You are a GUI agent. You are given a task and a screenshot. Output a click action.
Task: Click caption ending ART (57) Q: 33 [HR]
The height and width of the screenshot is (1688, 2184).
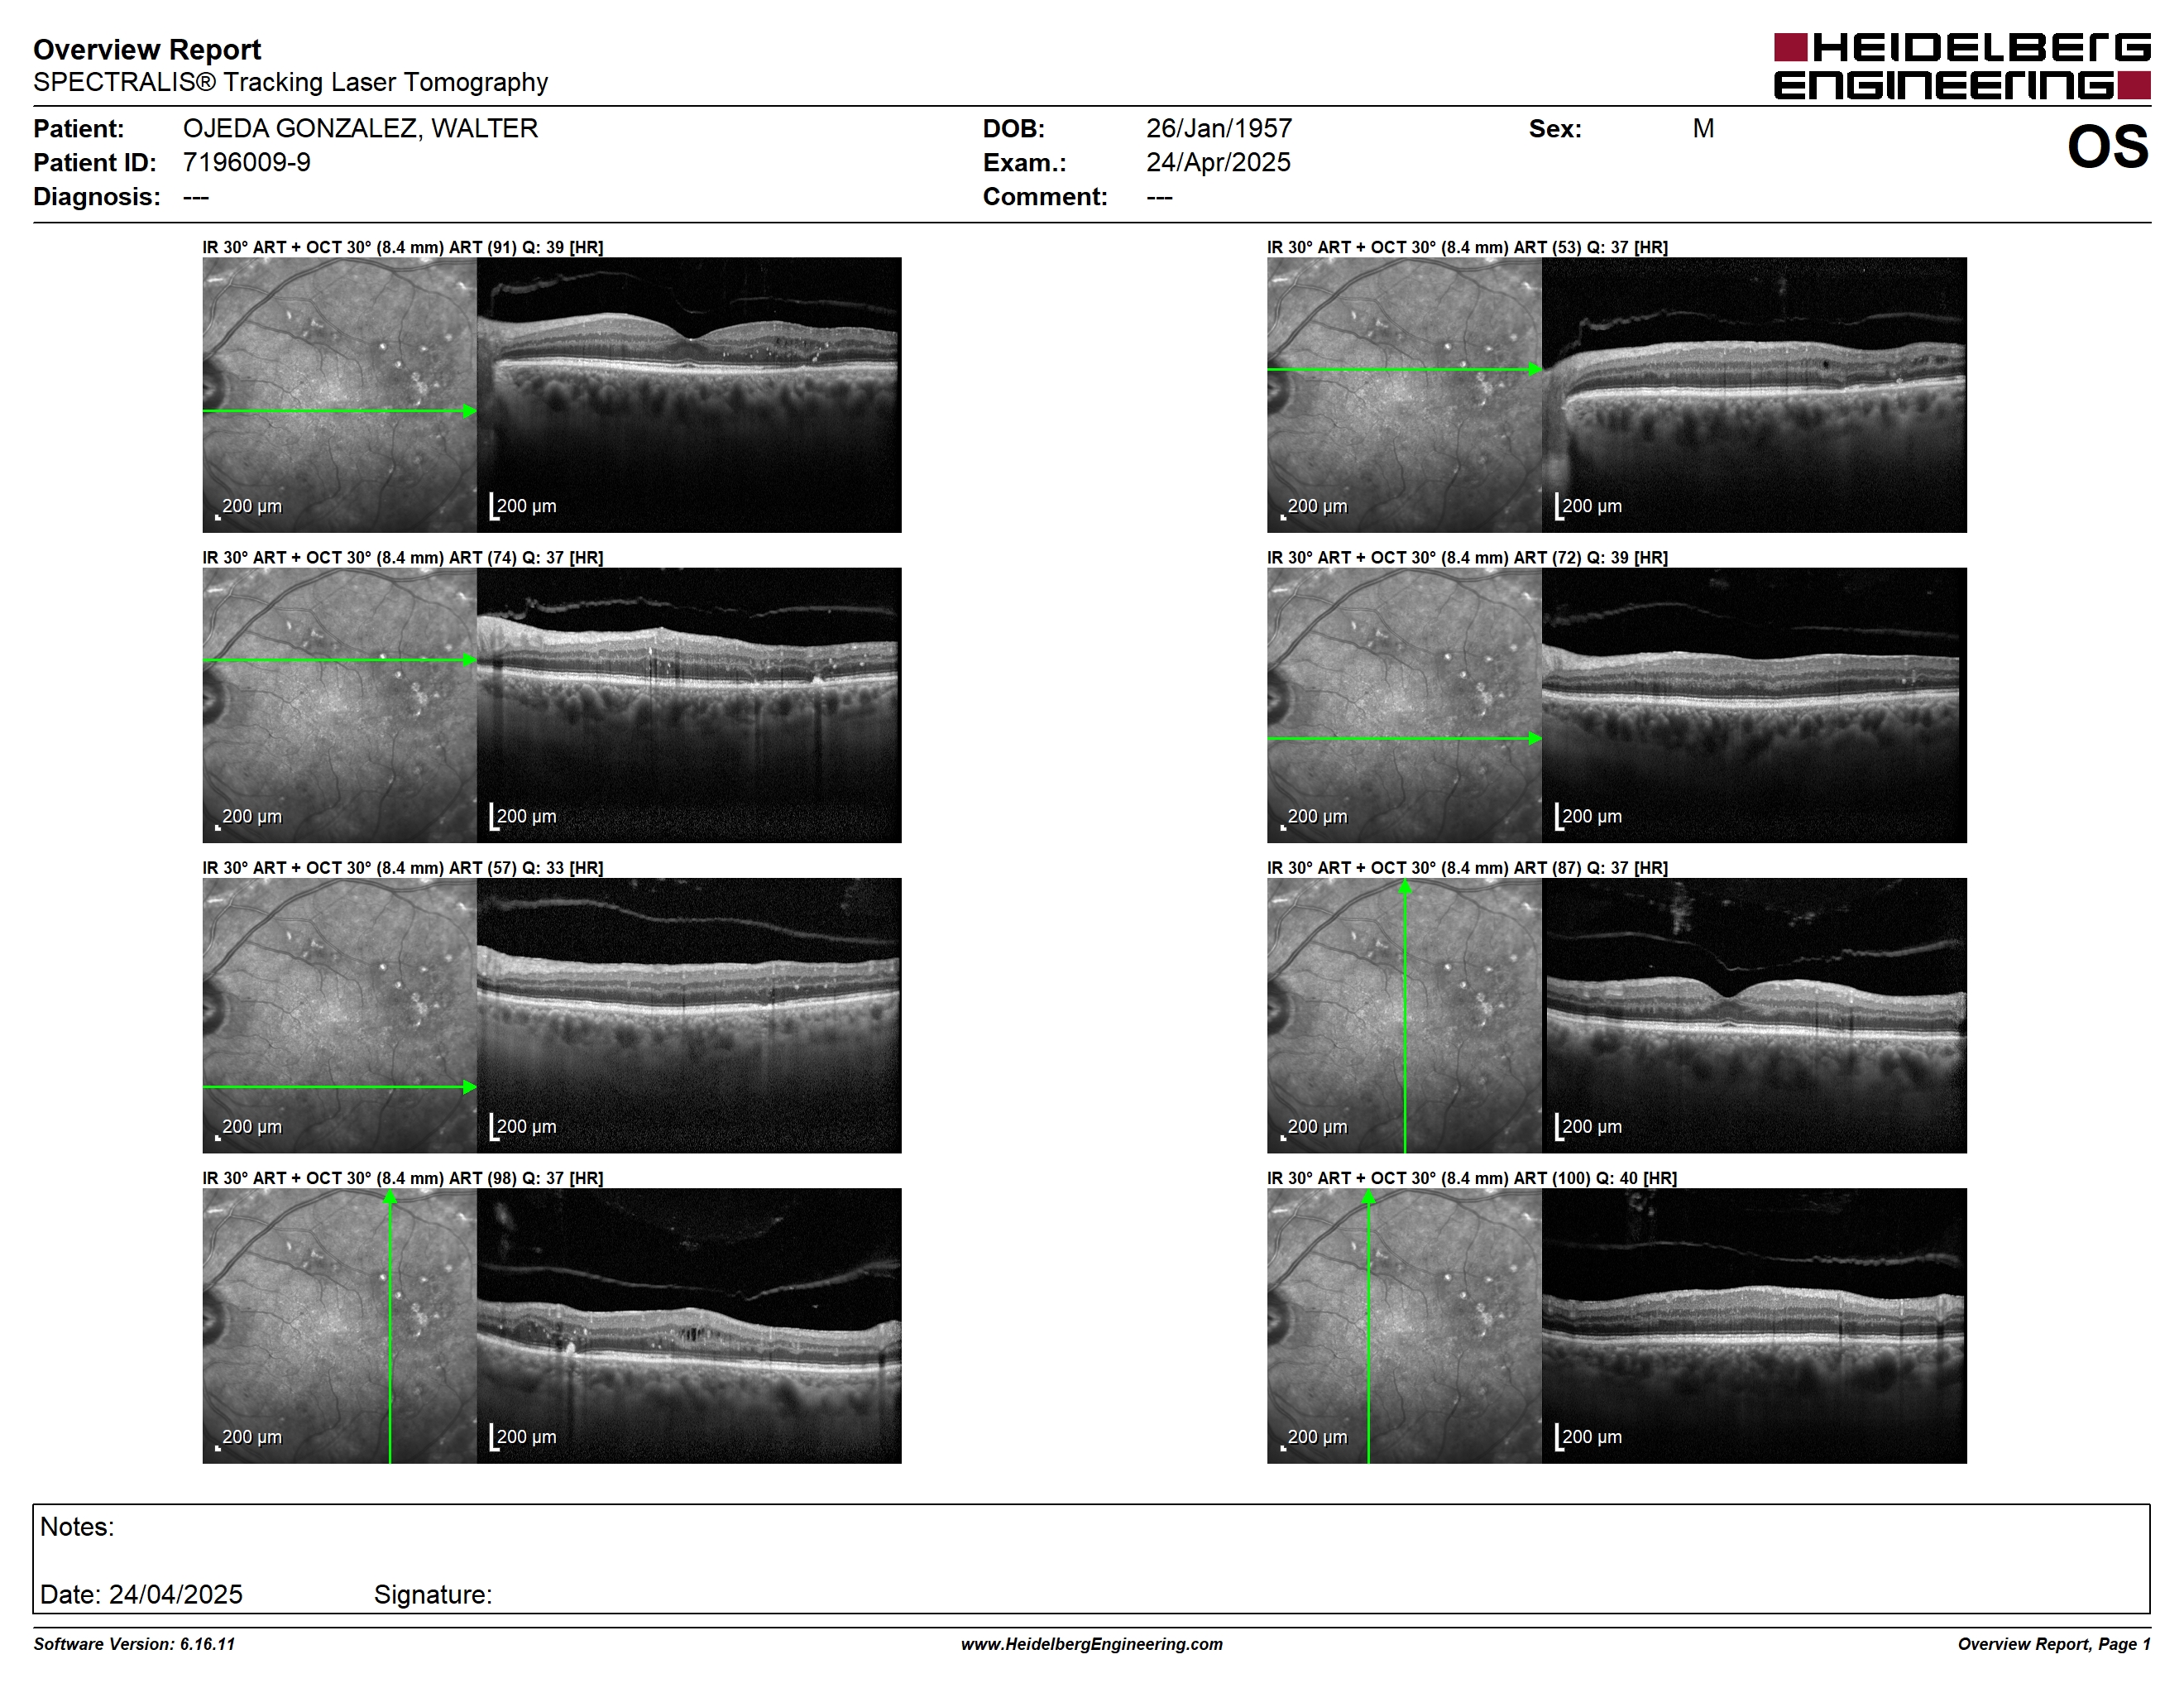point(403,867)
